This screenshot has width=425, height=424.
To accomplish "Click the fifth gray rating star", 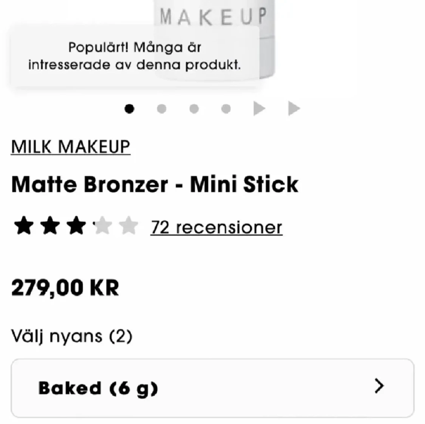I will [128, 226].
